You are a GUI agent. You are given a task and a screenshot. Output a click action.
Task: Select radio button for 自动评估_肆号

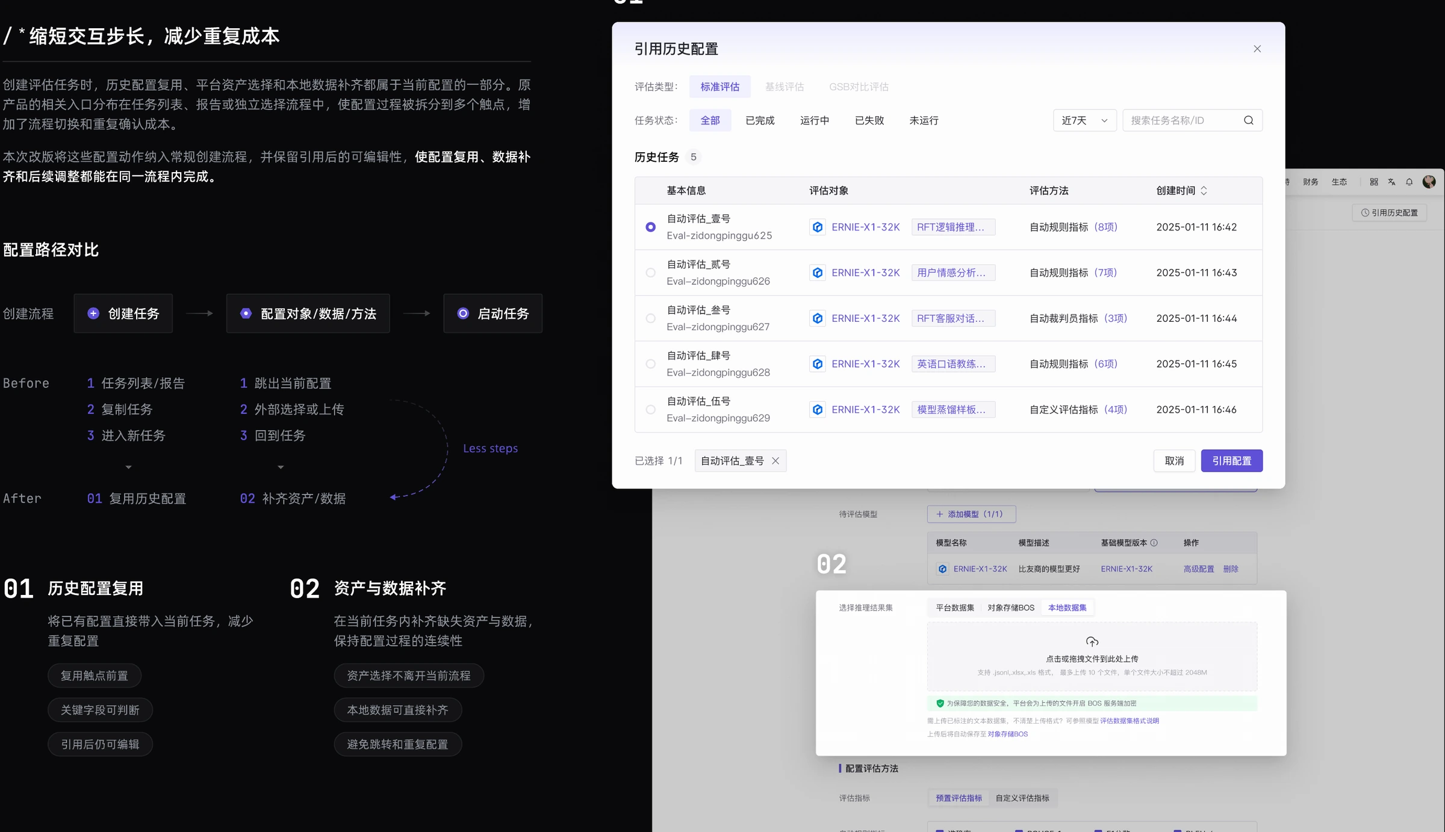tap(651, 364)
